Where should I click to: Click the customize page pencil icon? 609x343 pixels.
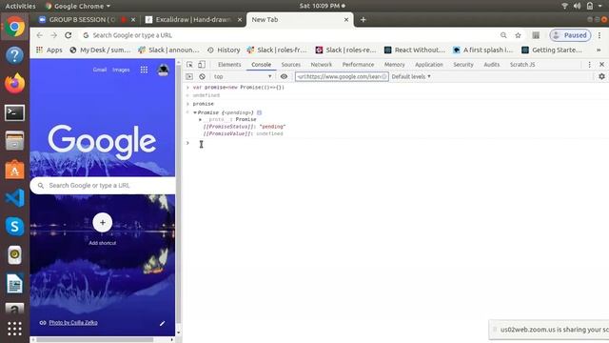pos(162,323)
